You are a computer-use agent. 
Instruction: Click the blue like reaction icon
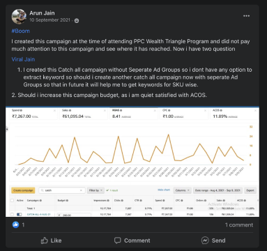click(x=15, y=225)
